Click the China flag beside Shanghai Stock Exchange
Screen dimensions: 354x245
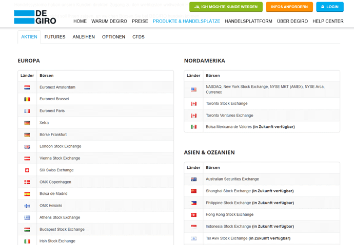(193, 191)
